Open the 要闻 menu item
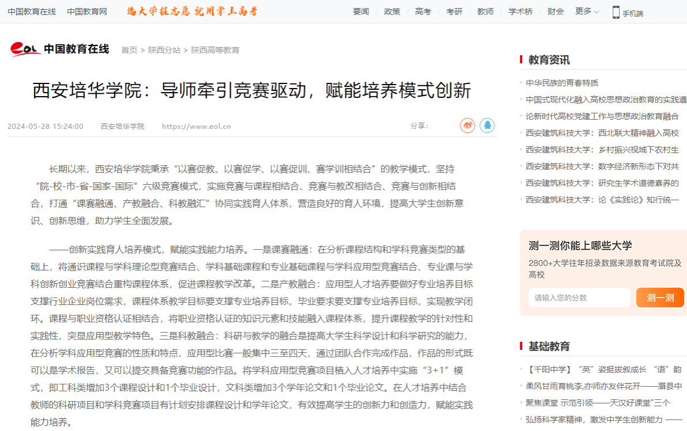This screenshot has height=431, width=687. 361,12
